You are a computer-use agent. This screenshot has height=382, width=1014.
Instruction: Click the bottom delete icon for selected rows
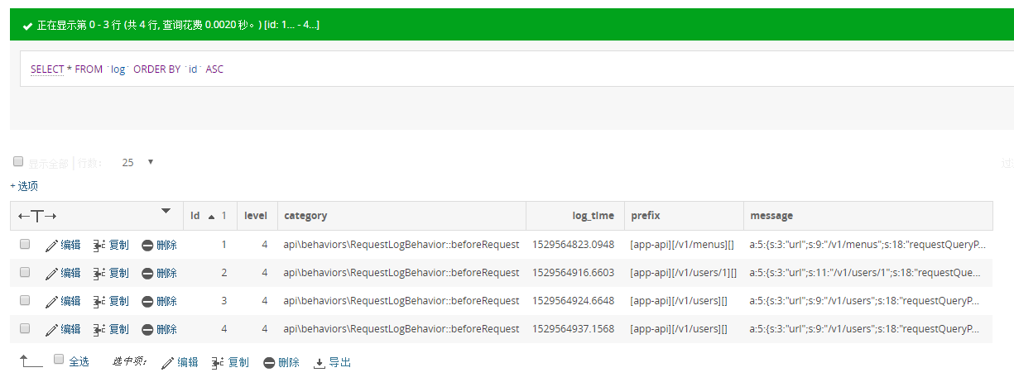tap(269, 362)
